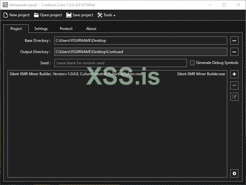This screenshot has width=246, height=185.
Task: Remove module with the minus button
Action: pyautogui.click(x=234, y=85)
